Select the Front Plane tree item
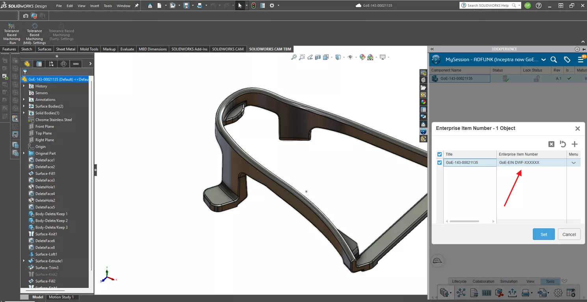This screenshot has height=302, width=587. pyautogui.click(x=45, y=126)
